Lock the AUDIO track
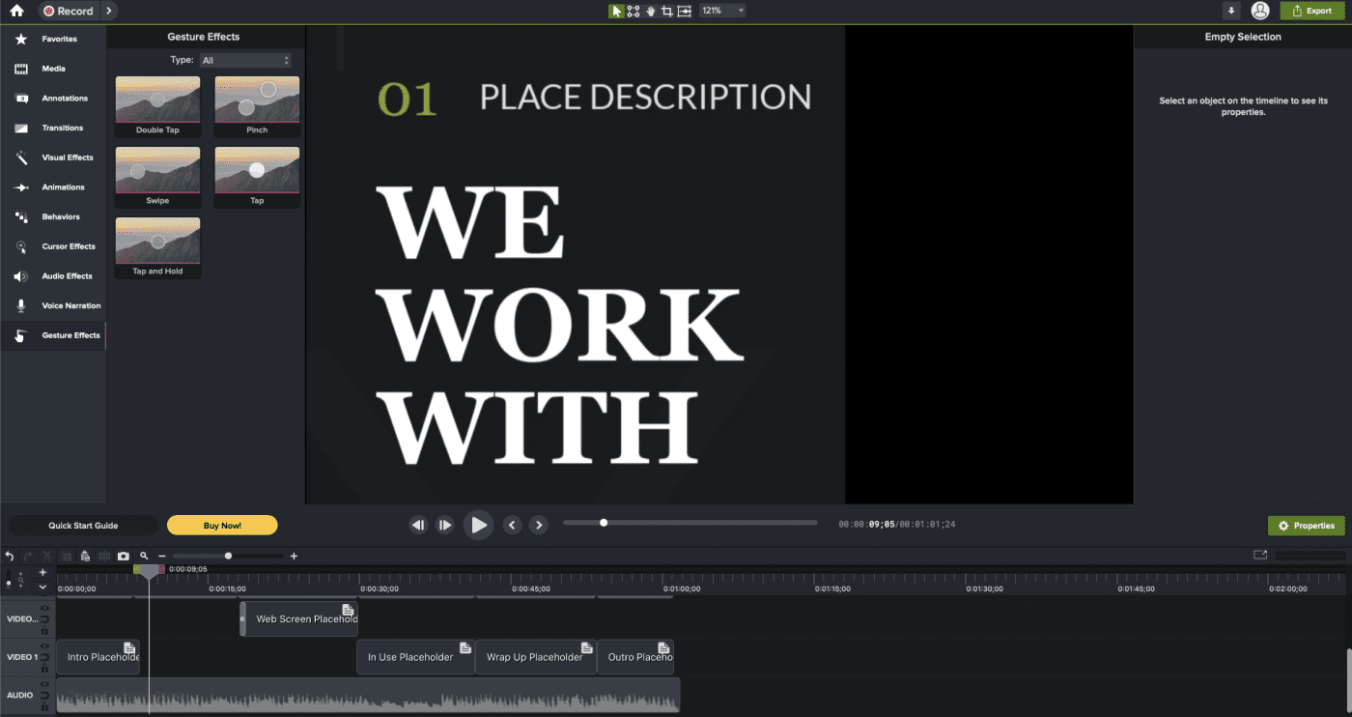The image size is (1352, 717). tap(44, 705)
